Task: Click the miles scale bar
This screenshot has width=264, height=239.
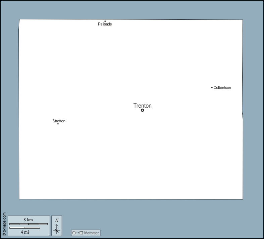Action: click(x=25, y=228)
